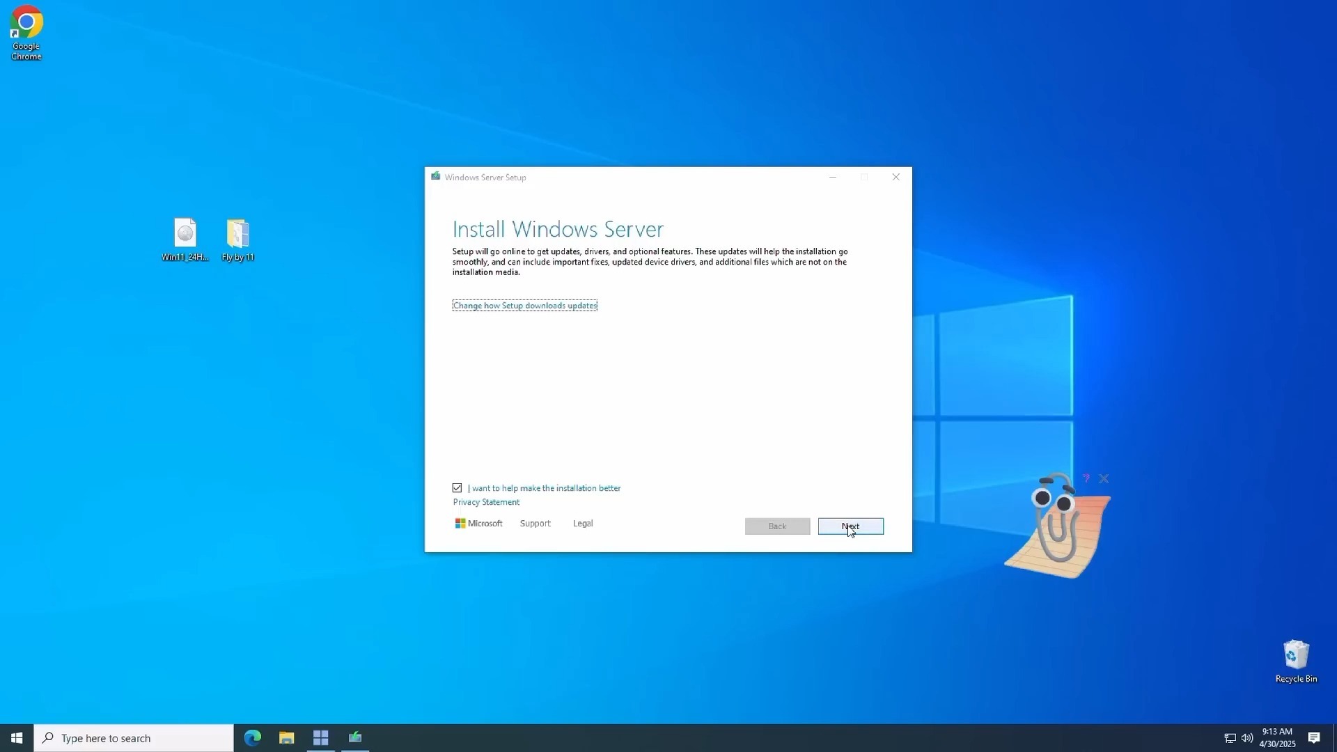Click the Back button in the setup dialog

tap(777, 526)
